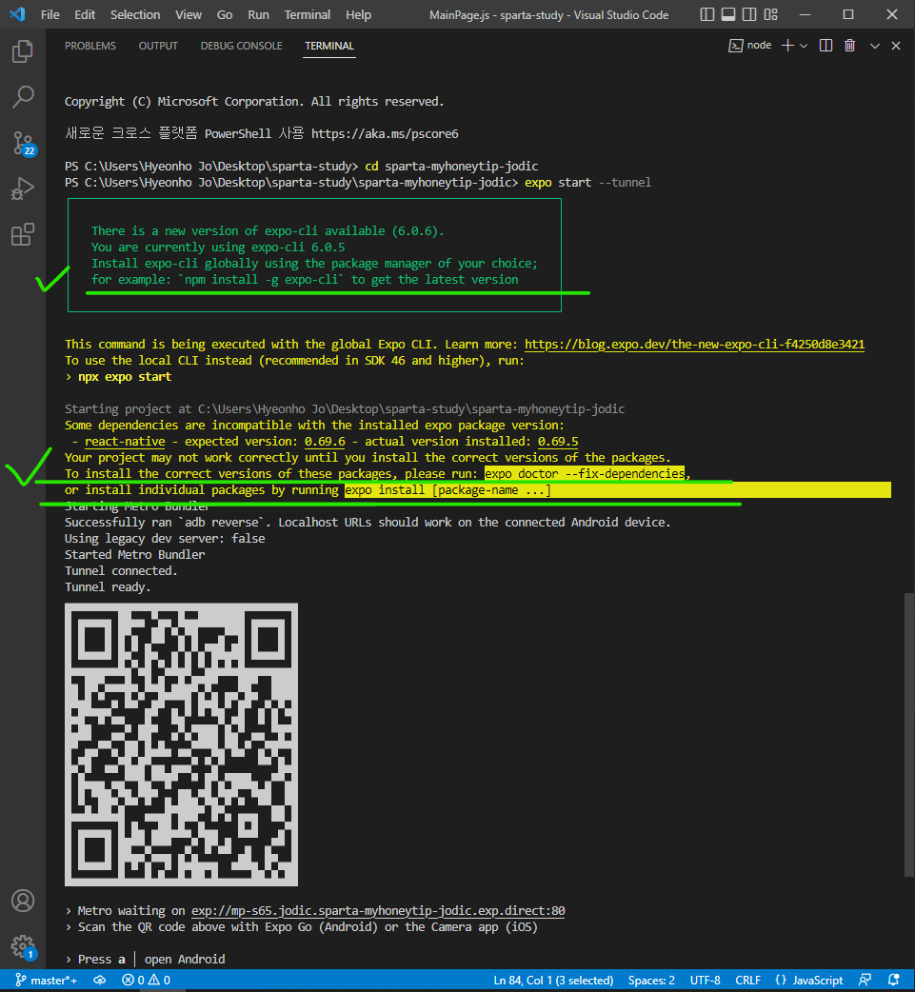This screenshot has width=915, height=992.
Task: Open notifications bell in status bar
Action: click(x=893, y=980)
